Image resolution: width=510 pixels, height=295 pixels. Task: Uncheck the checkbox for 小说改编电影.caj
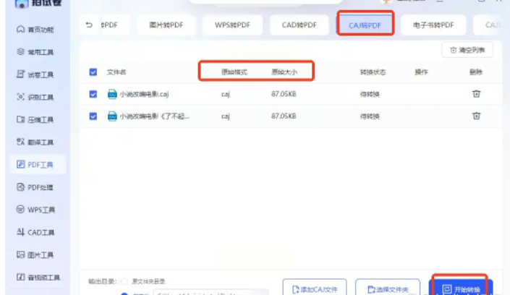point(93,94)
